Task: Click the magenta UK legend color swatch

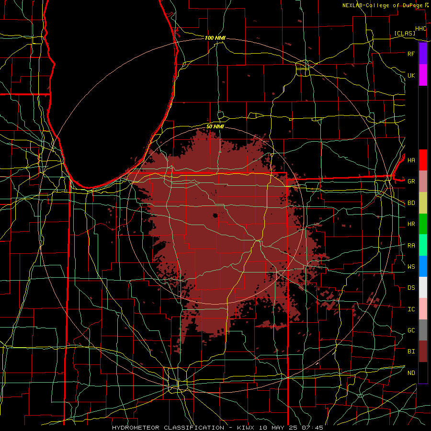Action: (423, 75)
